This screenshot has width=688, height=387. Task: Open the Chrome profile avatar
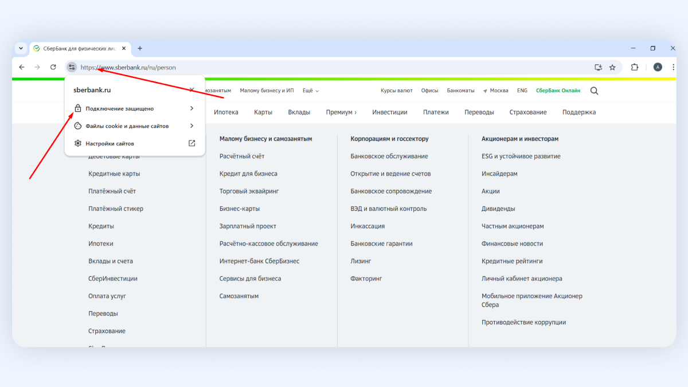coord(658,67)
